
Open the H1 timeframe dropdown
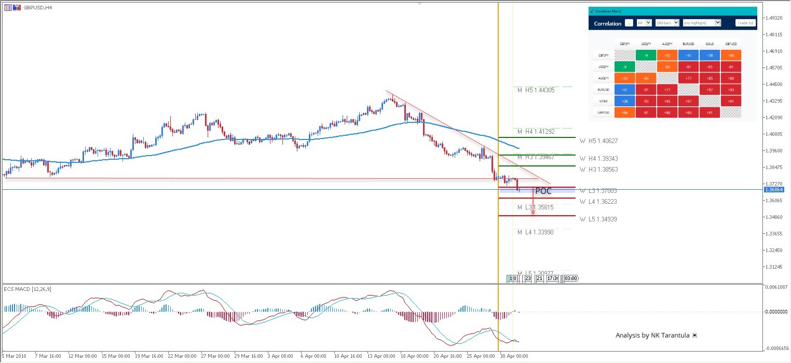pyautogui.click(x=644, y=23)
